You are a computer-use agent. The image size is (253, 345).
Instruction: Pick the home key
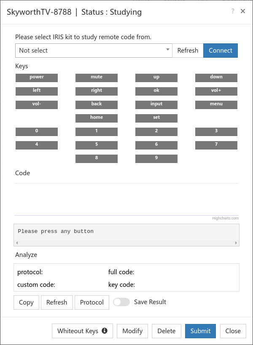97,118
